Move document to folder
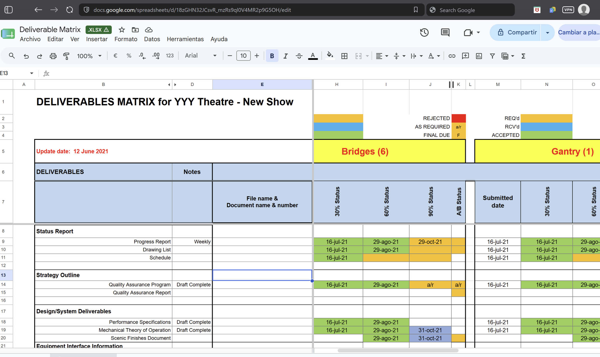Viewport: 600px width, 357px height. (x=135, y=30)
